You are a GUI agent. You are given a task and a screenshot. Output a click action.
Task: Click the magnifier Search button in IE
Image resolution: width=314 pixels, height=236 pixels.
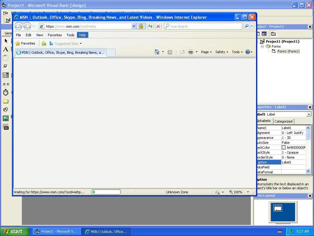click(247, 26)
